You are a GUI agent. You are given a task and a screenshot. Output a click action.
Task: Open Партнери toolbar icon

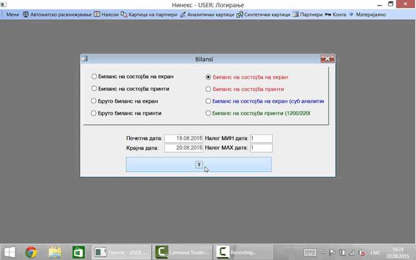pyautogui.click(x=296, y=14)
